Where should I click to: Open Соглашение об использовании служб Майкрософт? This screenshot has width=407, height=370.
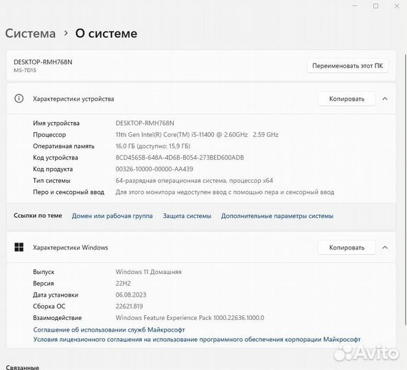[109, 330]
